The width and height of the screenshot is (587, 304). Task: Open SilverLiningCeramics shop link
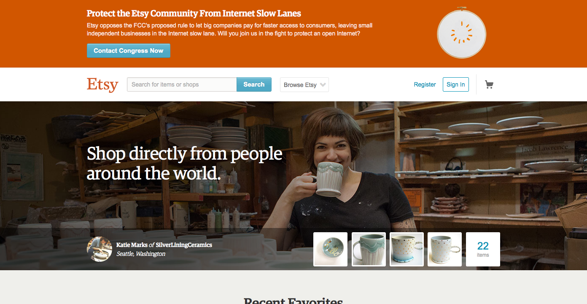pyautogui.click(x=184, y=245)
